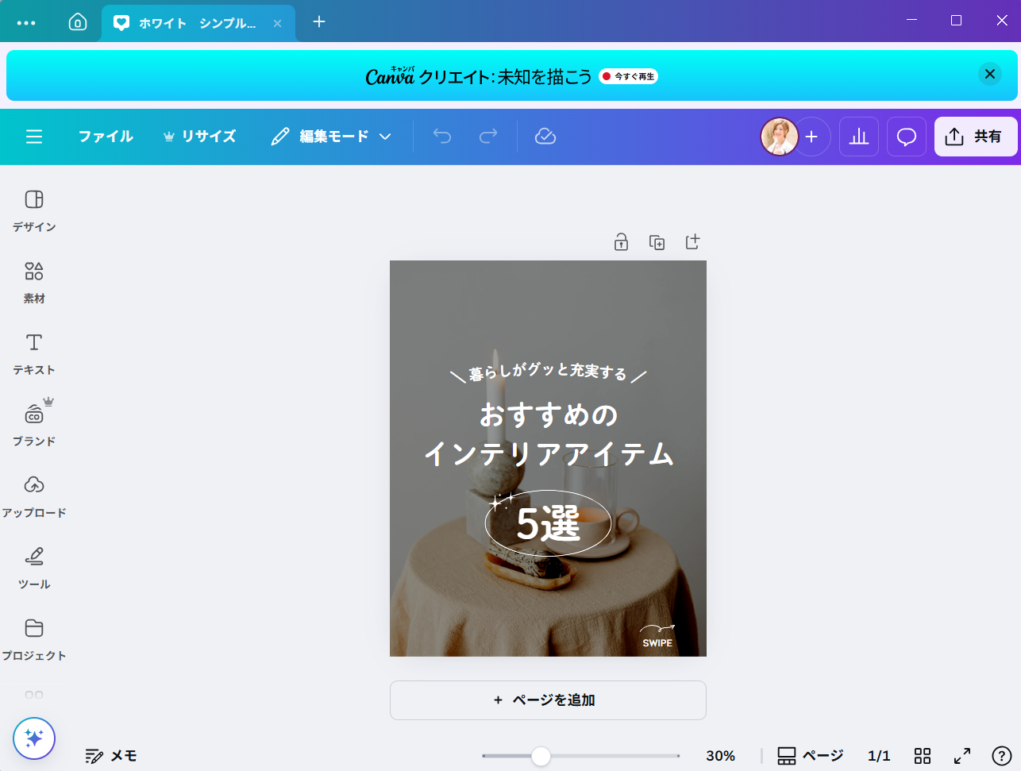
Task: Toggle the page lock icon above canvas
Action: click(x=621, y=242)
